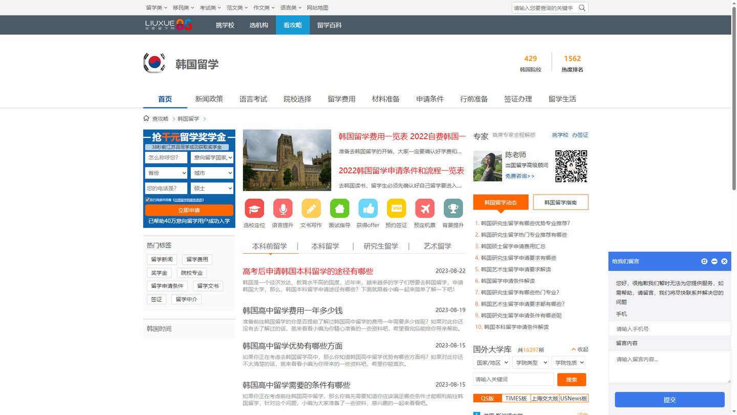The width and height of the screenshot is (737, 415).
Task: Open the 挑学校 nav item
Action: [225, 25]
